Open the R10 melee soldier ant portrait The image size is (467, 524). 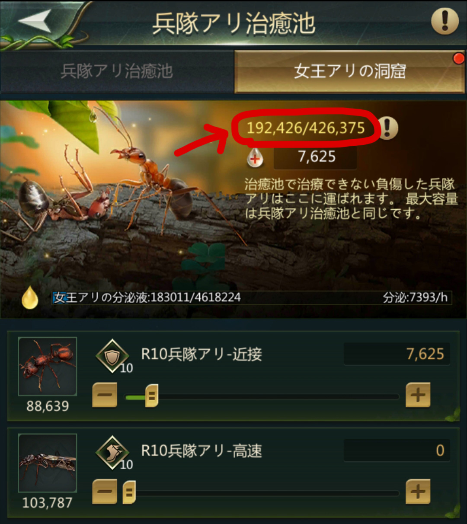pos(48,367)
